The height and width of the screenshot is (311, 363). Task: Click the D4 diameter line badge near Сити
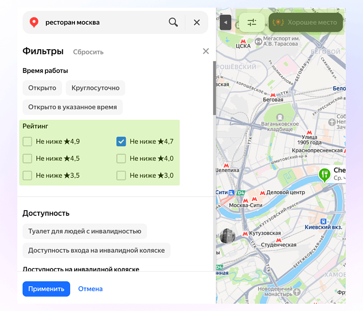(x=241, y=193)
